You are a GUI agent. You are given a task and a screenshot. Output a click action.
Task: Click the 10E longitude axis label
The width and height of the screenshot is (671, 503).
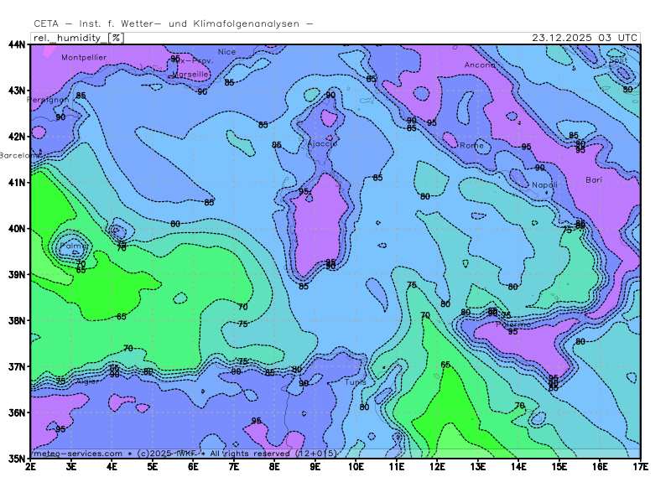click(x=356, y=465)
